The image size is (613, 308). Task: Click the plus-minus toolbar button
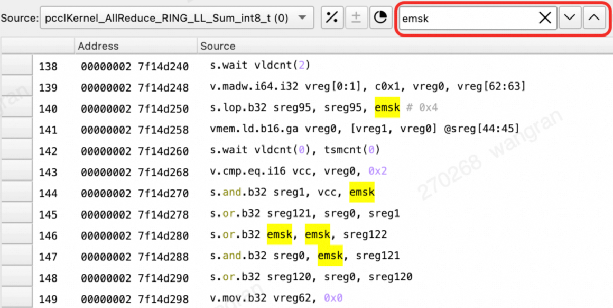[356, 17]
